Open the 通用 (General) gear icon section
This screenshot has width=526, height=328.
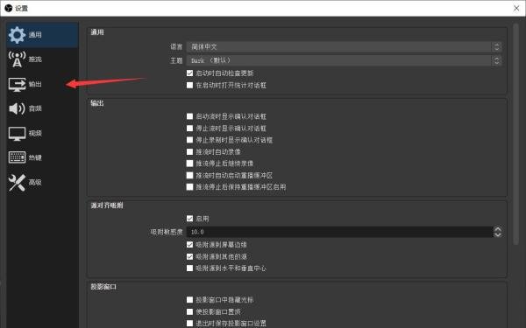click(42, 35)
